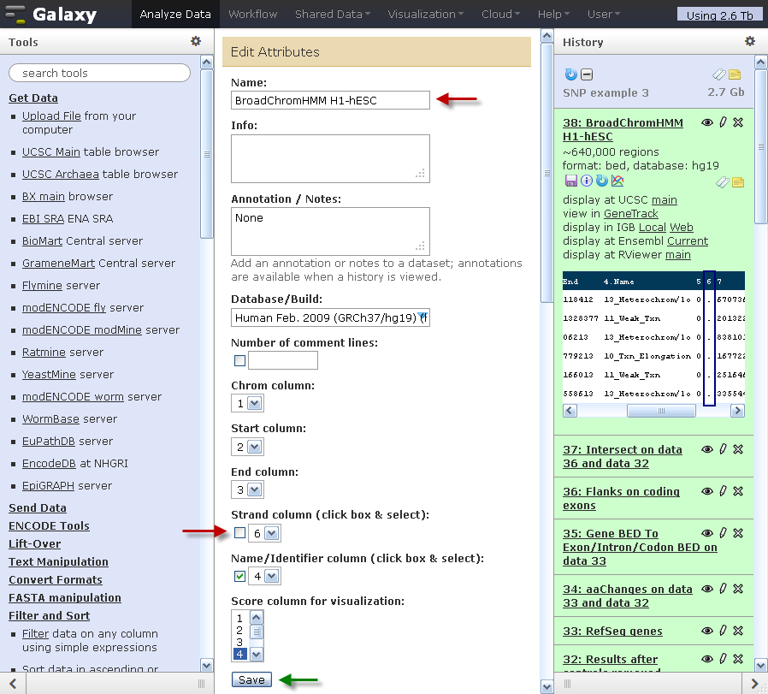Open the Shared Data menu
This screenshot has width=768, height=694.
click(x=333, y=15)
